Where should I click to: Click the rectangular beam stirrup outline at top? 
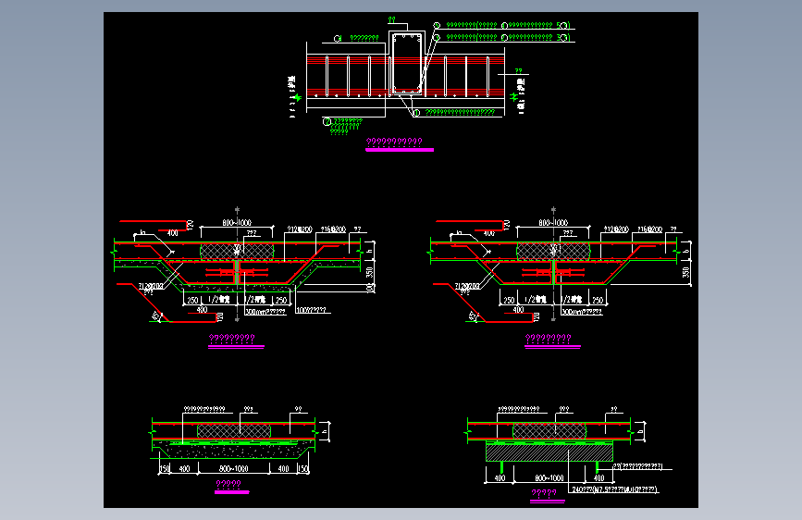pyautogui.click(x=407, y=64)
